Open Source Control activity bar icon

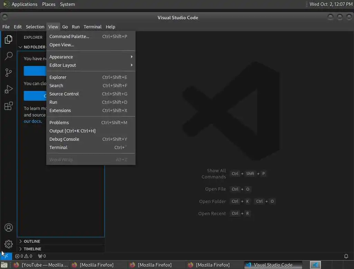point(8,73)
